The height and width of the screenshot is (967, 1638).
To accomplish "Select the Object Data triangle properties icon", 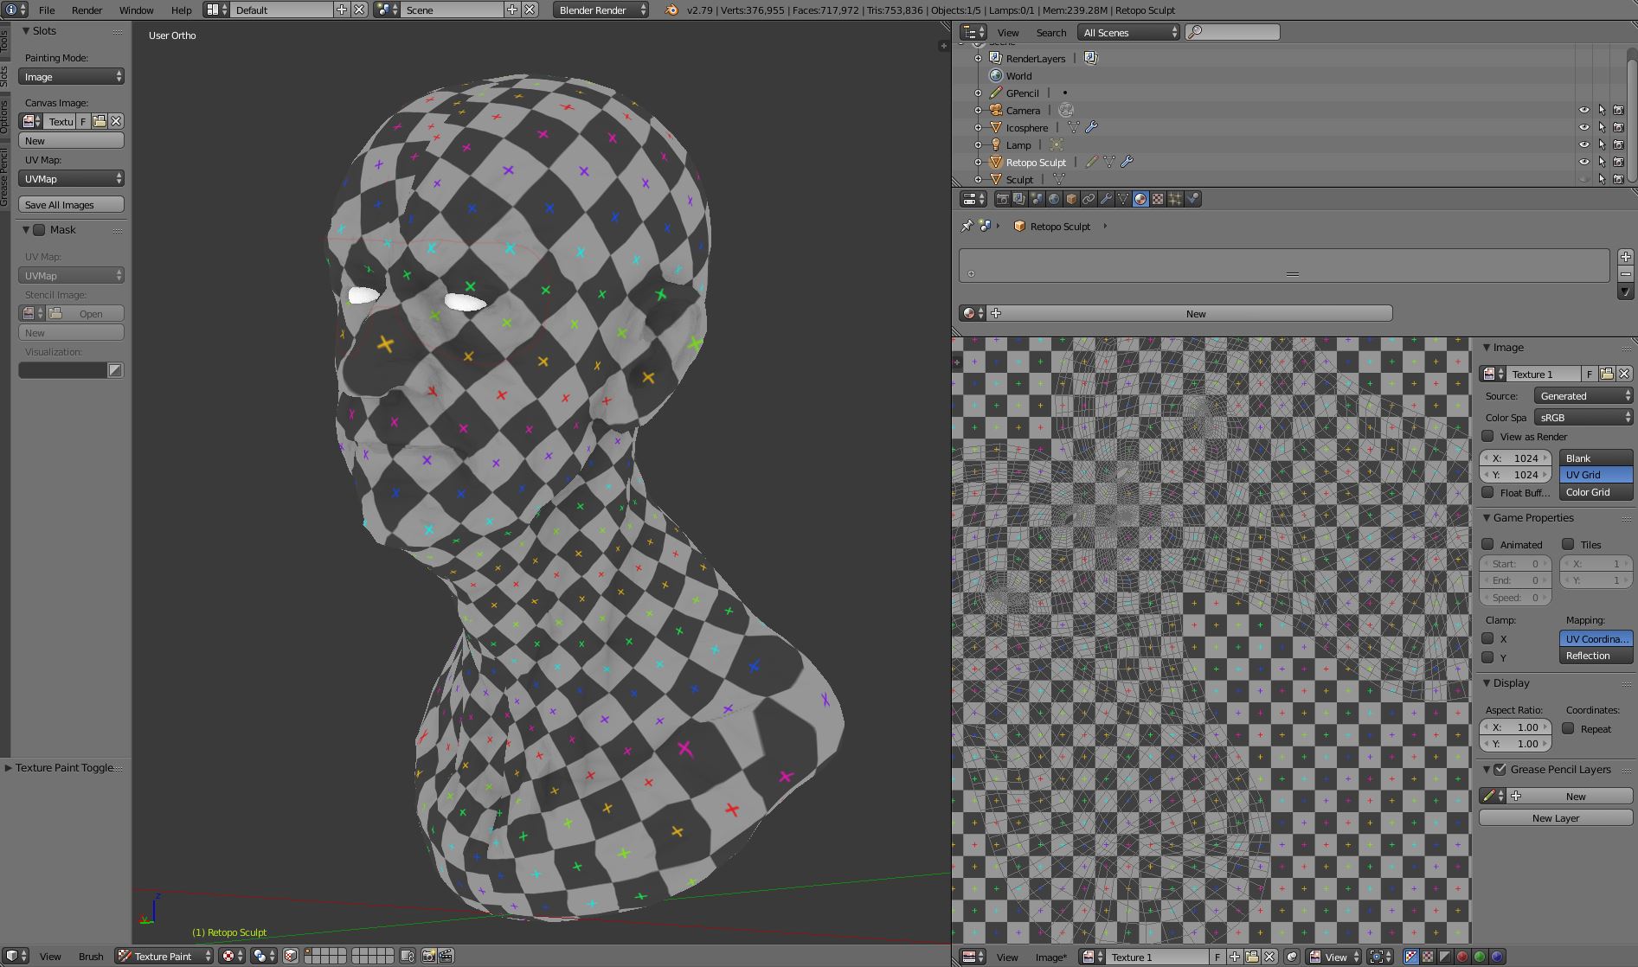I will (1123, 199).
